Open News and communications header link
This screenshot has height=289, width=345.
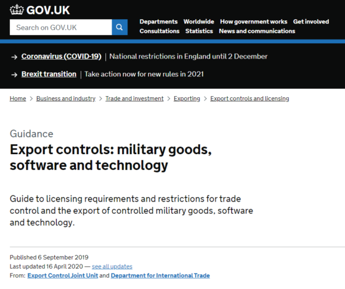click(x=257, y=31)
